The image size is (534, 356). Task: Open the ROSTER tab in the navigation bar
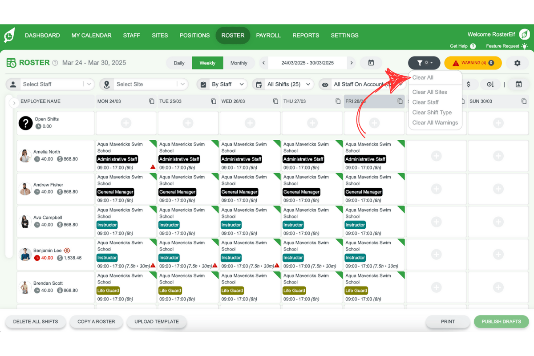pos(233,35)
